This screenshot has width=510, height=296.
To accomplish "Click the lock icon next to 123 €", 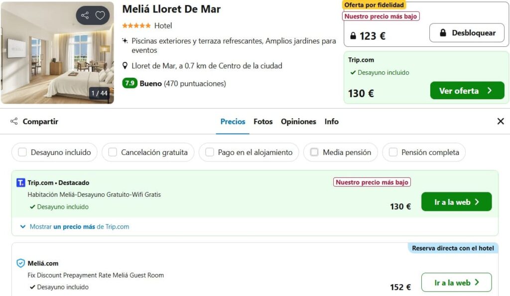I will click(x=353, y=35).
